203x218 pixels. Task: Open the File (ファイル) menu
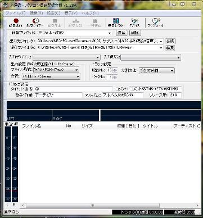click(x=16, y=13)
